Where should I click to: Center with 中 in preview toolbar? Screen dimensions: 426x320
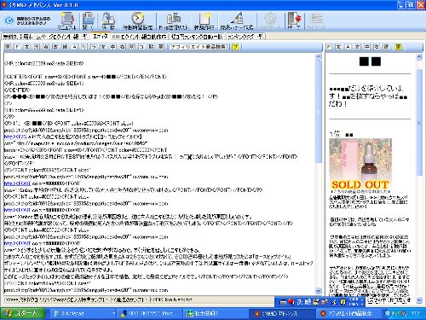click(367, 47)
